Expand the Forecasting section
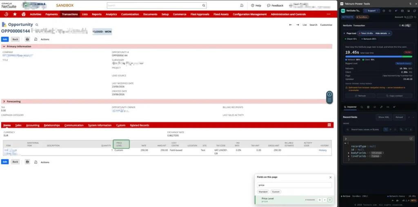This screenshot has width=418, height=207. click(x=4, y=102)
